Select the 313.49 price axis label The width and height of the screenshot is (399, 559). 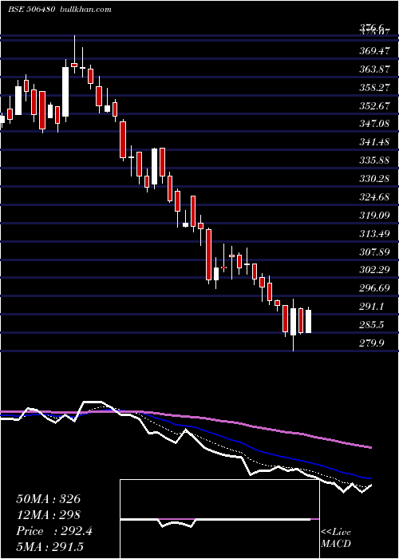[x=374, y=233]
